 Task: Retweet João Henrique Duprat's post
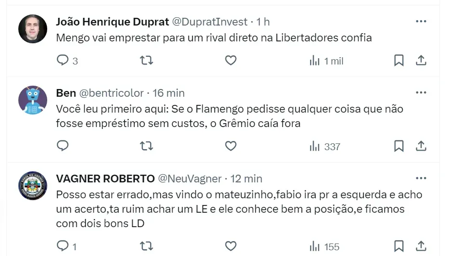(146, 61)
